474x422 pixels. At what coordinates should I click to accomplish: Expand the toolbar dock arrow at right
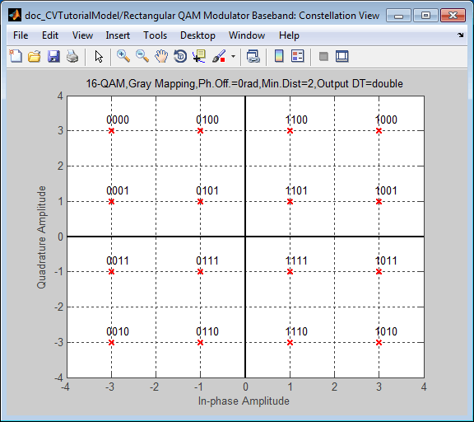pos(460,35)
